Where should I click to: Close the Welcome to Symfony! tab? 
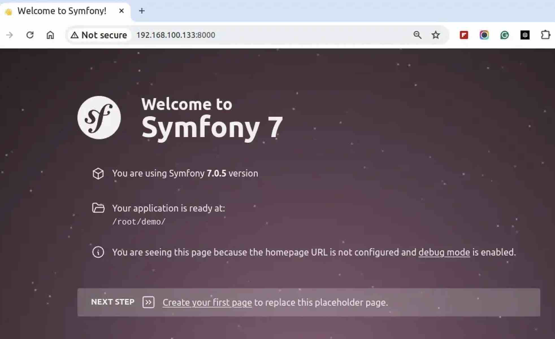tap(122, 11)
